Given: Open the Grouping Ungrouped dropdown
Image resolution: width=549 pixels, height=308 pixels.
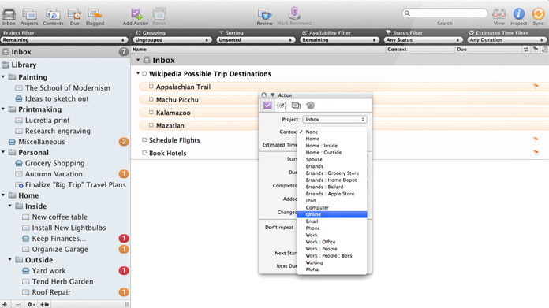Looking at the screenshot, I should 172,40.
